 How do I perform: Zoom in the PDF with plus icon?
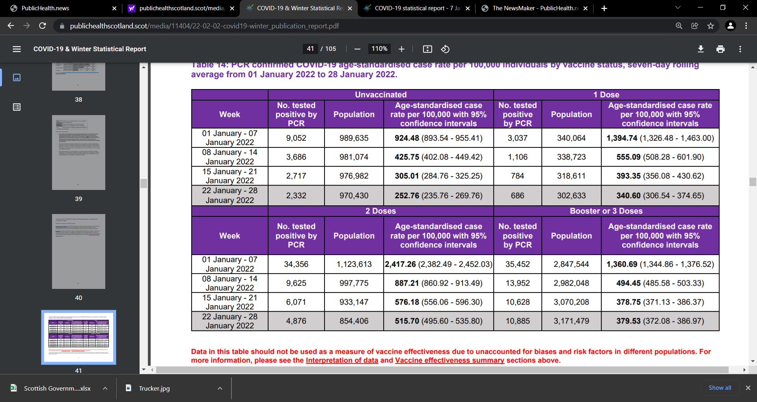pyautogui.click(x=401, y=49)
